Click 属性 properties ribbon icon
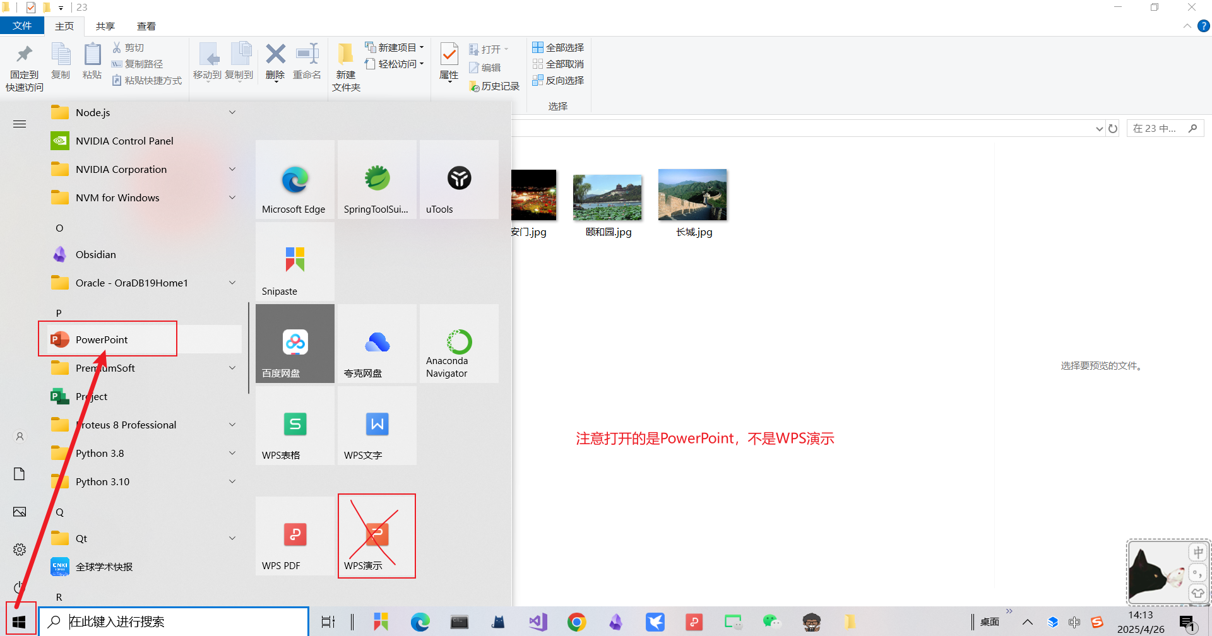The image size is (1212, 636). [x=449, y=62]
